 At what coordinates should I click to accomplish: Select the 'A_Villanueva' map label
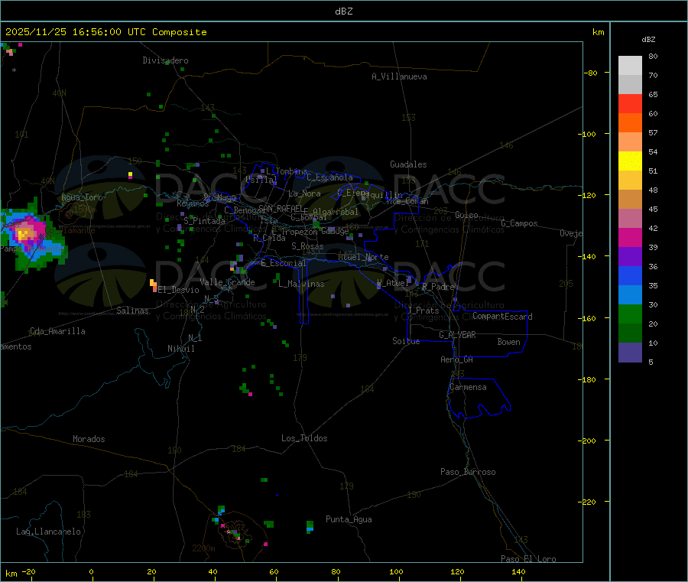pos(399,76)
